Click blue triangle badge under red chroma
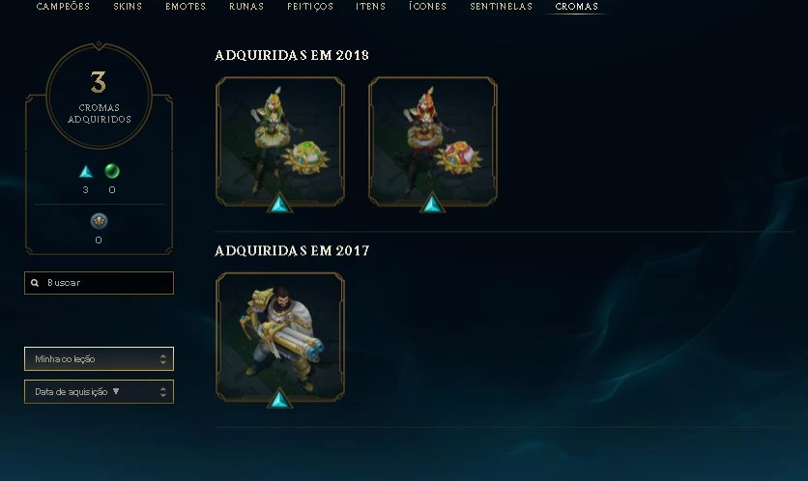This screenshot has width=808, height=481. [x=432, y=203]
